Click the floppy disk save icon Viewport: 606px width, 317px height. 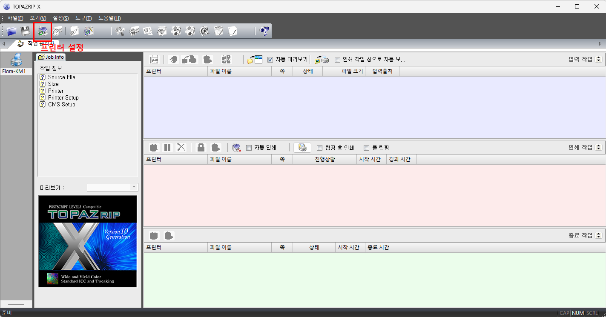pyautogui.click(x=26, y=31)
